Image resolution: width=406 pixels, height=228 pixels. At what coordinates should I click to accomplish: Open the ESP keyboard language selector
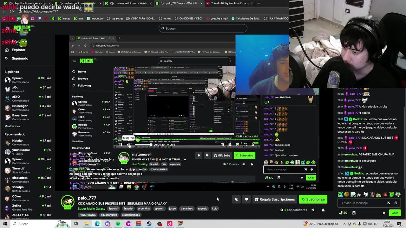[x=376, y=224]
